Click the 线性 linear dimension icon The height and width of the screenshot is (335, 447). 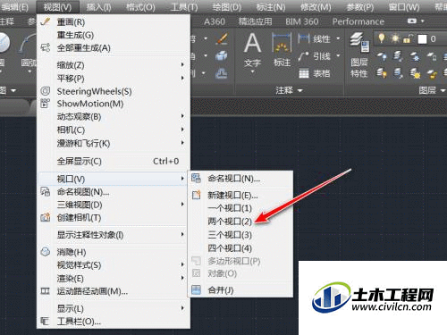click(304, 38)
